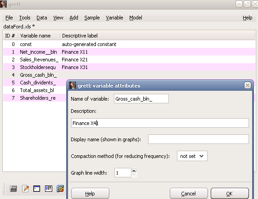Select the Gross_cash_bln_ variable row
Image resolution: width=258 pixels, height=199 pixels.
129,75
